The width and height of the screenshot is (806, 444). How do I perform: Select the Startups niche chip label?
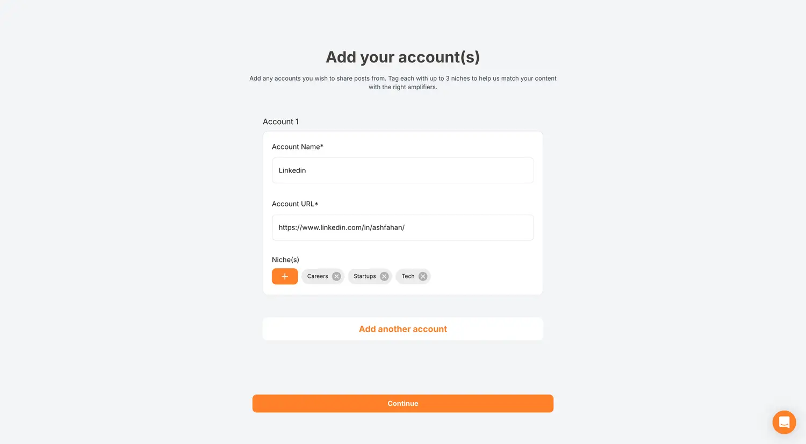pos(365,276)
